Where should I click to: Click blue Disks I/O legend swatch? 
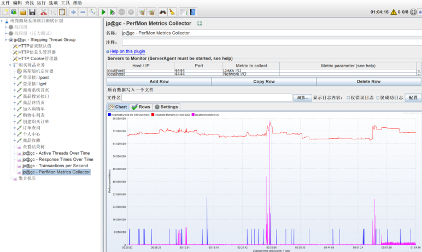pos(109,115)
